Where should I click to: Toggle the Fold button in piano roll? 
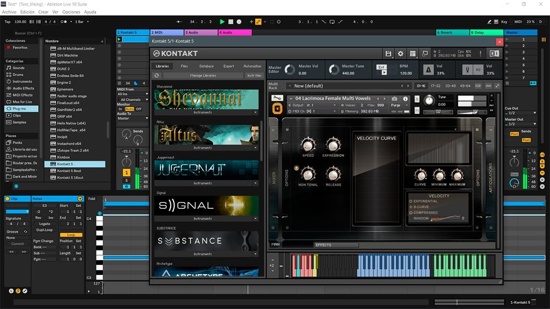92,199
